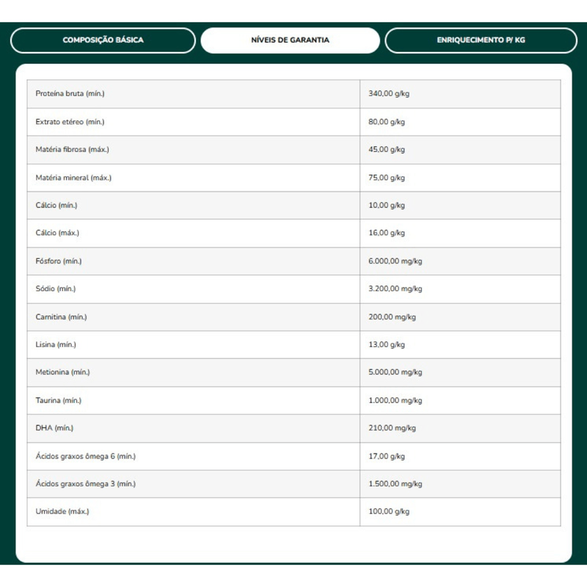The image size is (587, 587).
Task: Click the Taurina (mín.) row label
Action: [59, 401]
